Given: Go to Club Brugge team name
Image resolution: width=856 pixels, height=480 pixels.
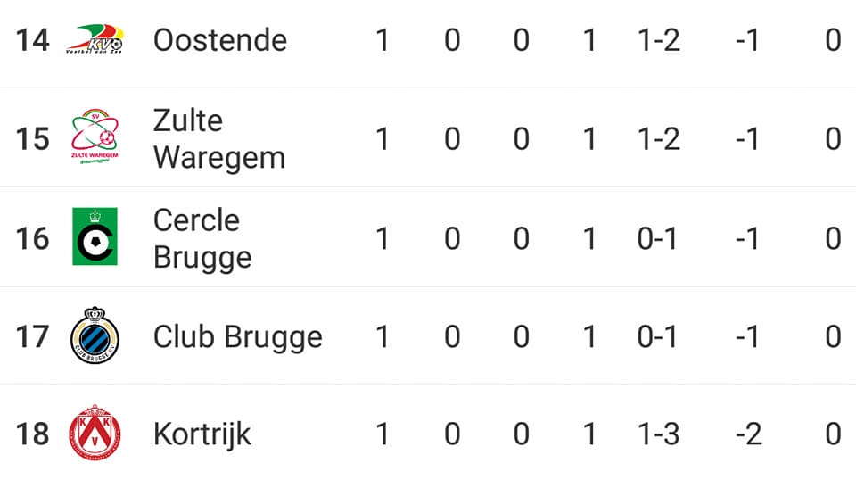Looking at the screenshot, I should [x=238, y=337].
